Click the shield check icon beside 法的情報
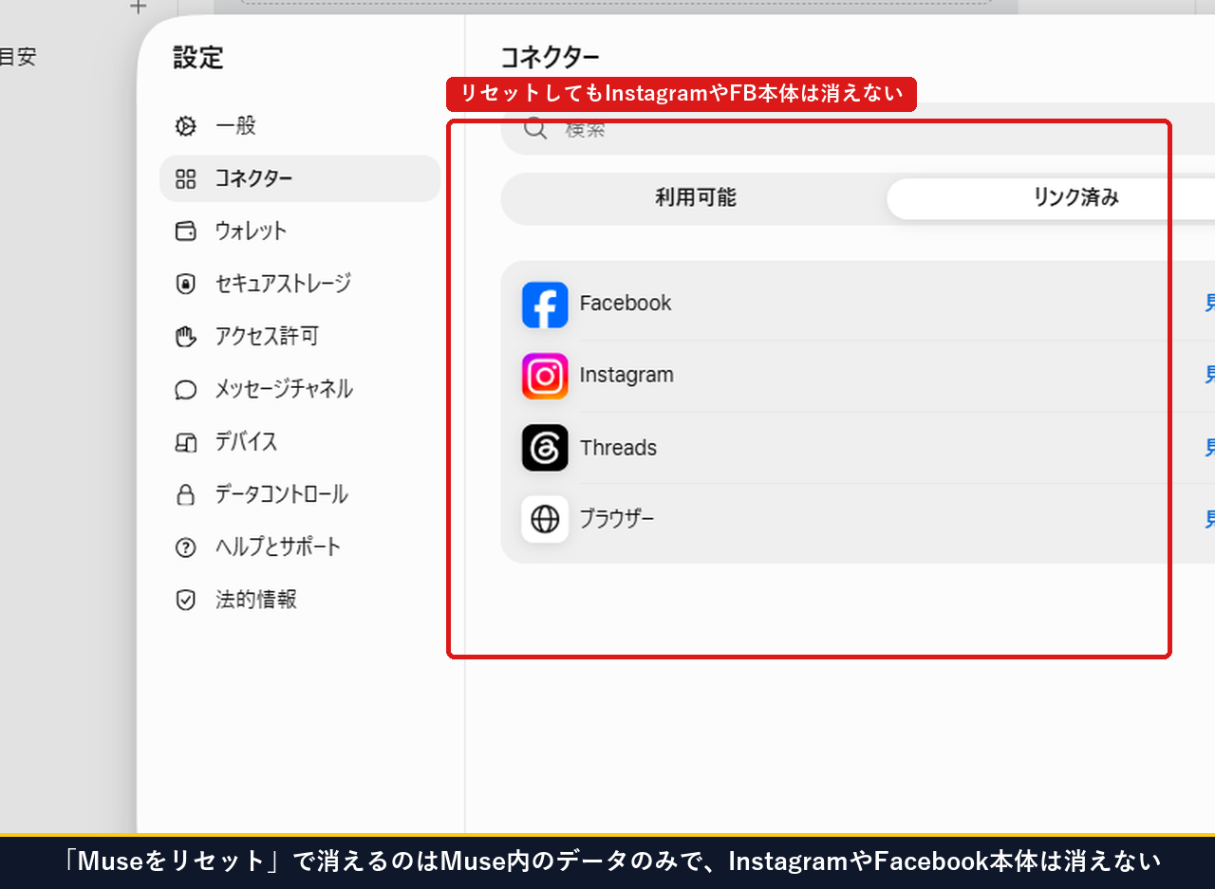1215x889 pixels. pos(186,600)
